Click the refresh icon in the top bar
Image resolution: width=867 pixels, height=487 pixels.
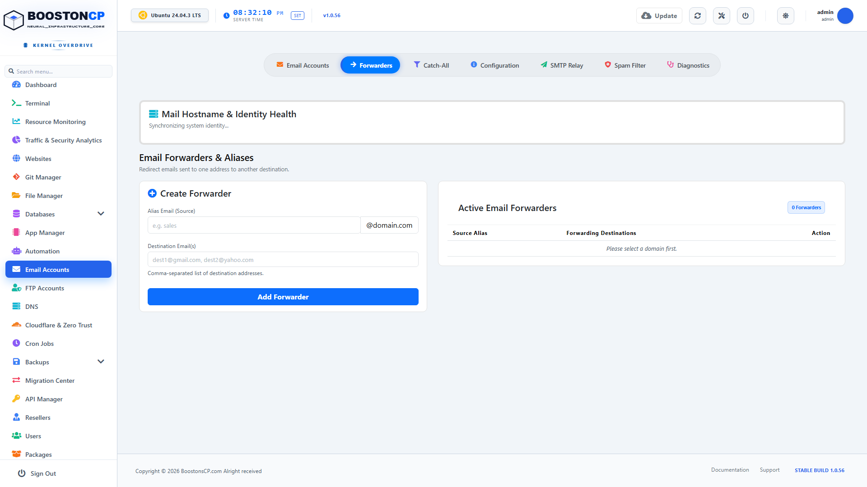pyautogui.click(x=698, y=16)
